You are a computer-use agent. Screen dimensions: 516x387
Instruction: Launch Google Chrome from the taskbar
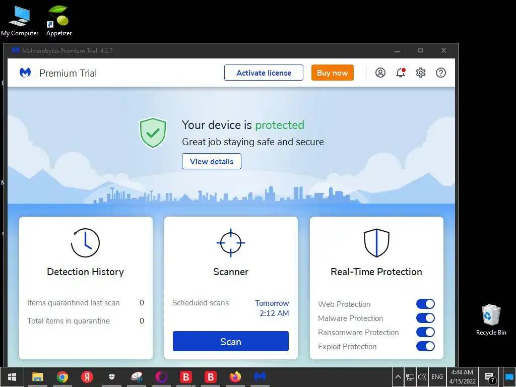click(62, 377)
